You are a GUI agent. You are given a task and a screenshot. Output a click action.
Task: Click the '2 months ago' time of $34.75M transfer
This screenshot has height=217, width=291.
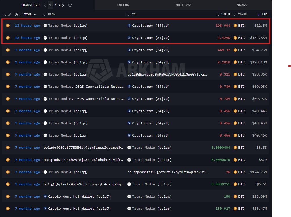(x=28, y=50)
